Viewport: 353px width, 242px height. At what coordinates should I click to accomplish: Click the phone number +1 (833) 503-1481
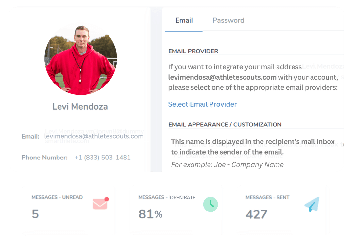coord(102,158)
